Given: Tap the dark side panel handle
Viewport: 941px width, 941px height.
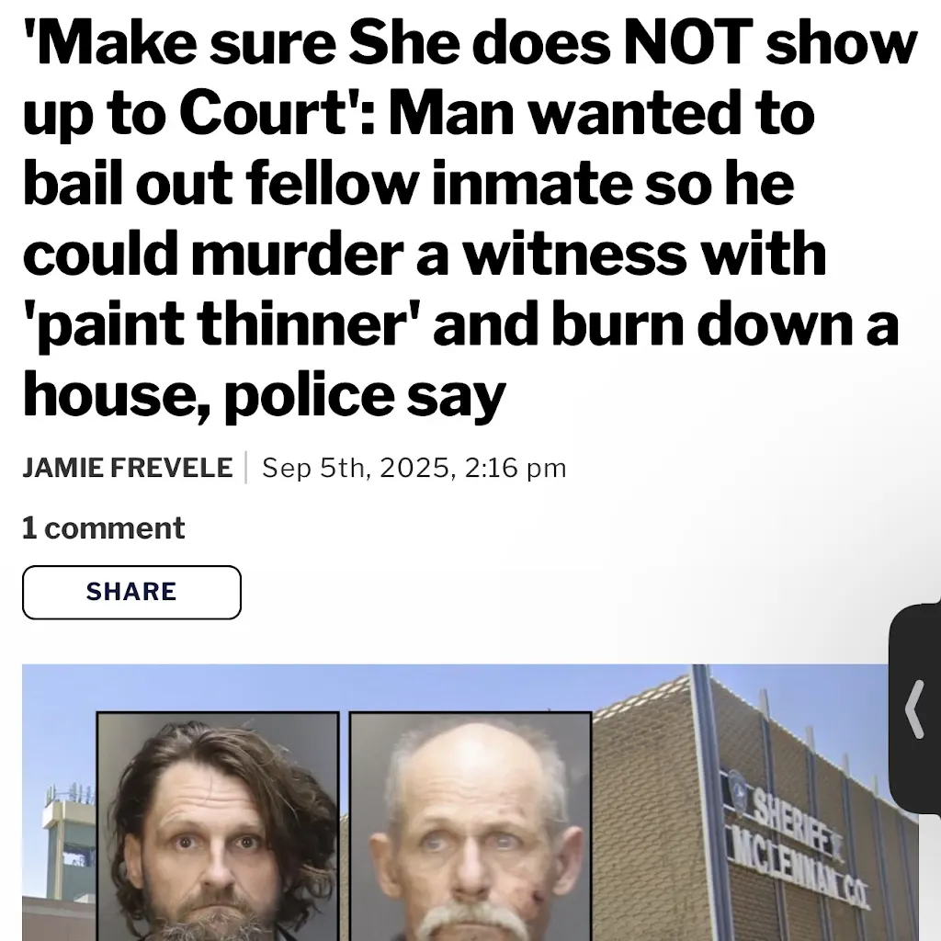Looking at the screenshot, I should click(914, 709).
